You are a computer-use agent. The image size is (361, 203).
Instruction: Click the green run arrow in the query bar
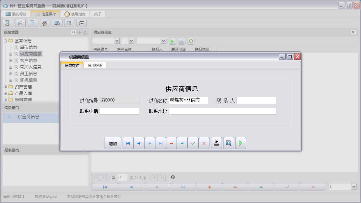point(172,40)
